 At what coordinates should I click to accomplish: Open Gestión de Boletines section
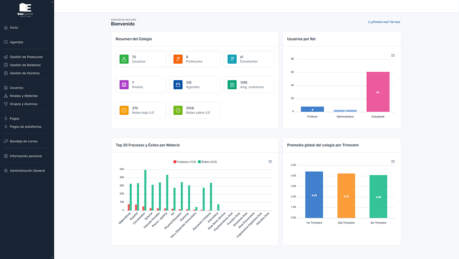[25, 65]
